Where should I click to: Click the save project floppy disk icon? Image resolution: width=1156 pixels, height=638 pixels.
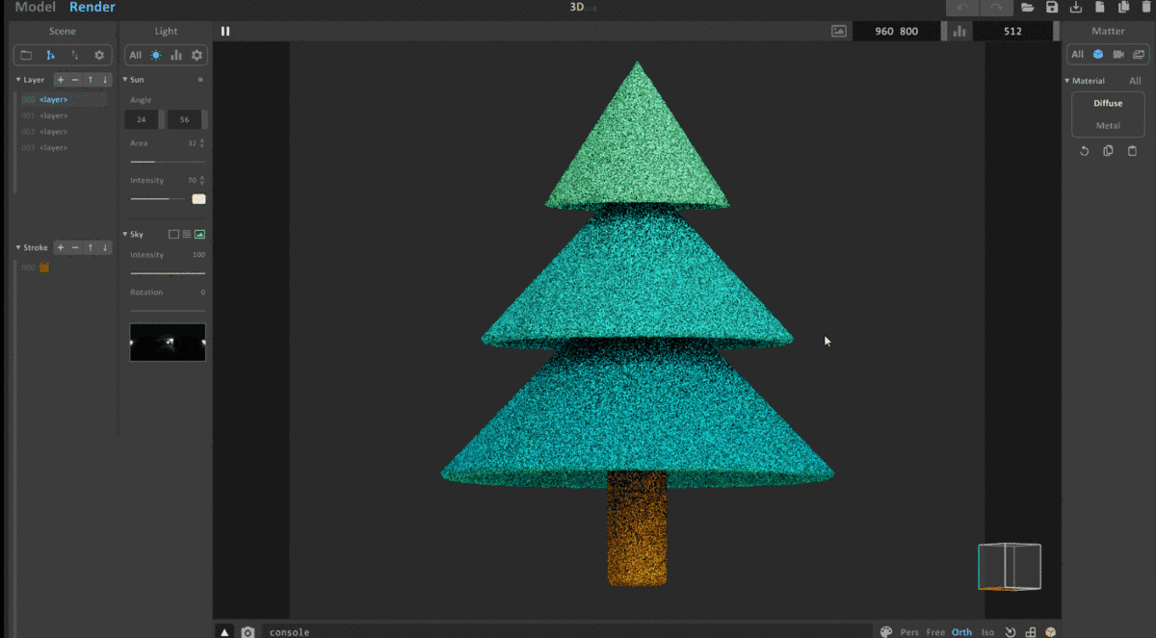coord(1052,8)
